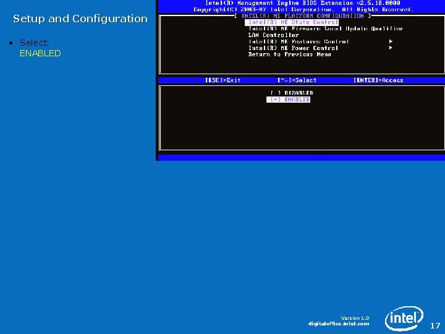Select the LAN Controller menu entry

273,35
